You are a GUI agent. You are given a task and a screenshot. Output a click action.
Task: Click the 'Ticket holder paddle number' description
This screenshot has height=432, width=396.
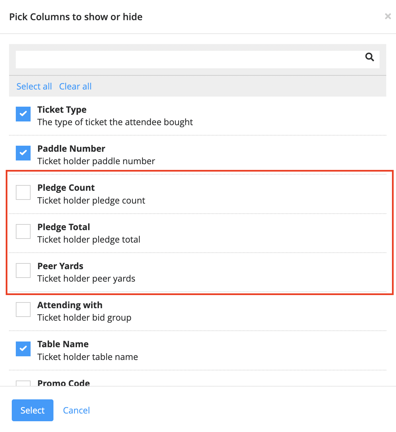[96, 161]
